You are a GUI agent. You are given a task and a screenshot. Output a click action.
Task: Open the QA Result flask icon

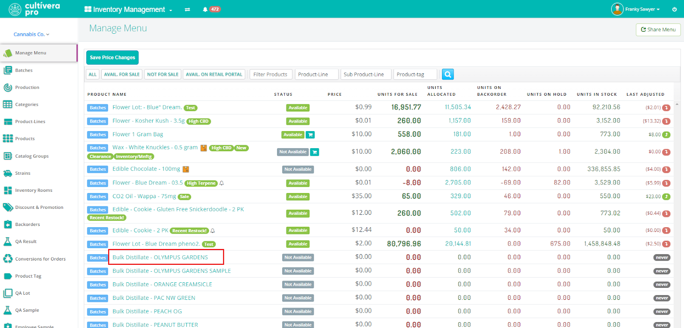[7, 241]
